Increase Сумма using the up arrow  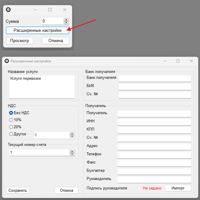pos(66,20)
